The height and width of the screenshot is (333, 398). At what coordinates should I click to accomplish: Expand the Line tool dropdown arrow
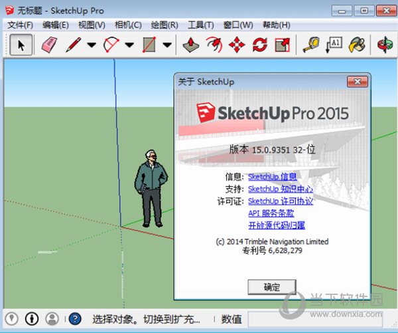click(x=92, y=45)
